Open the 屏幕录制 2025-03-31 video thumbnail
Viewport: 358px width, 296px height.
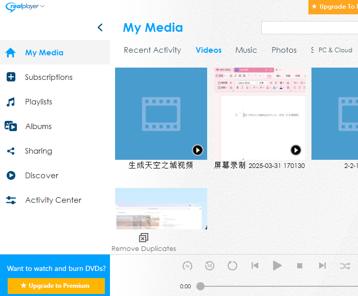[x=260, y=114]
